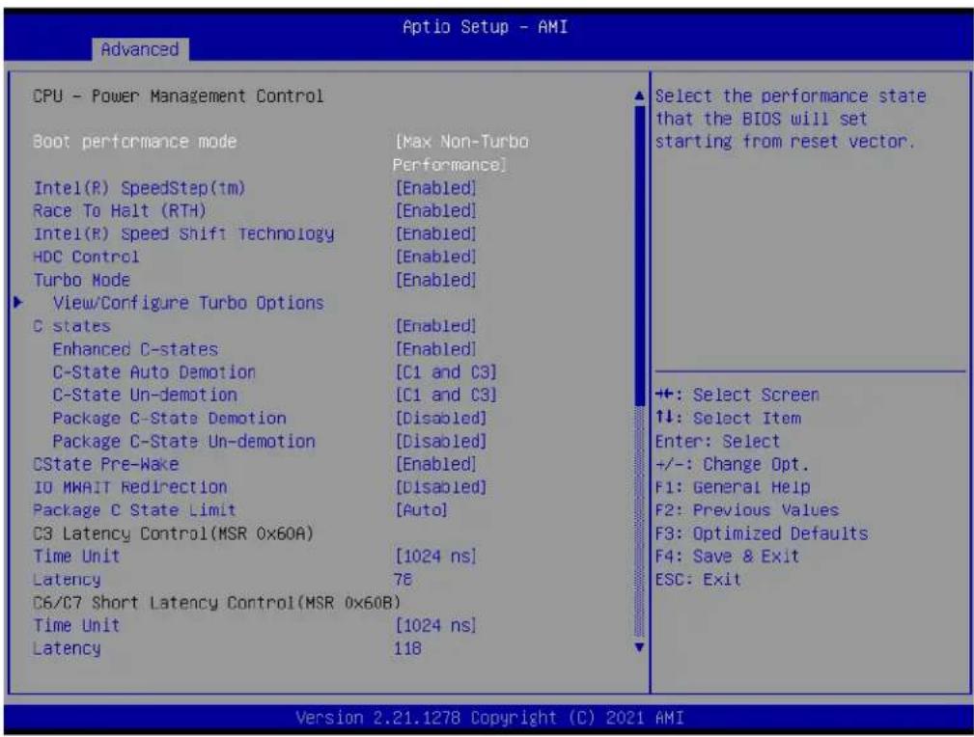Change Max Non-Turbo Performance value
974x737 pixels.
click(460, 152)
